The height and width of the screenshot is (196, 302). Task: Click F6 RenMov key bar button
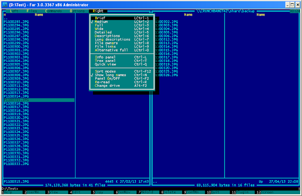pos(126,192)
